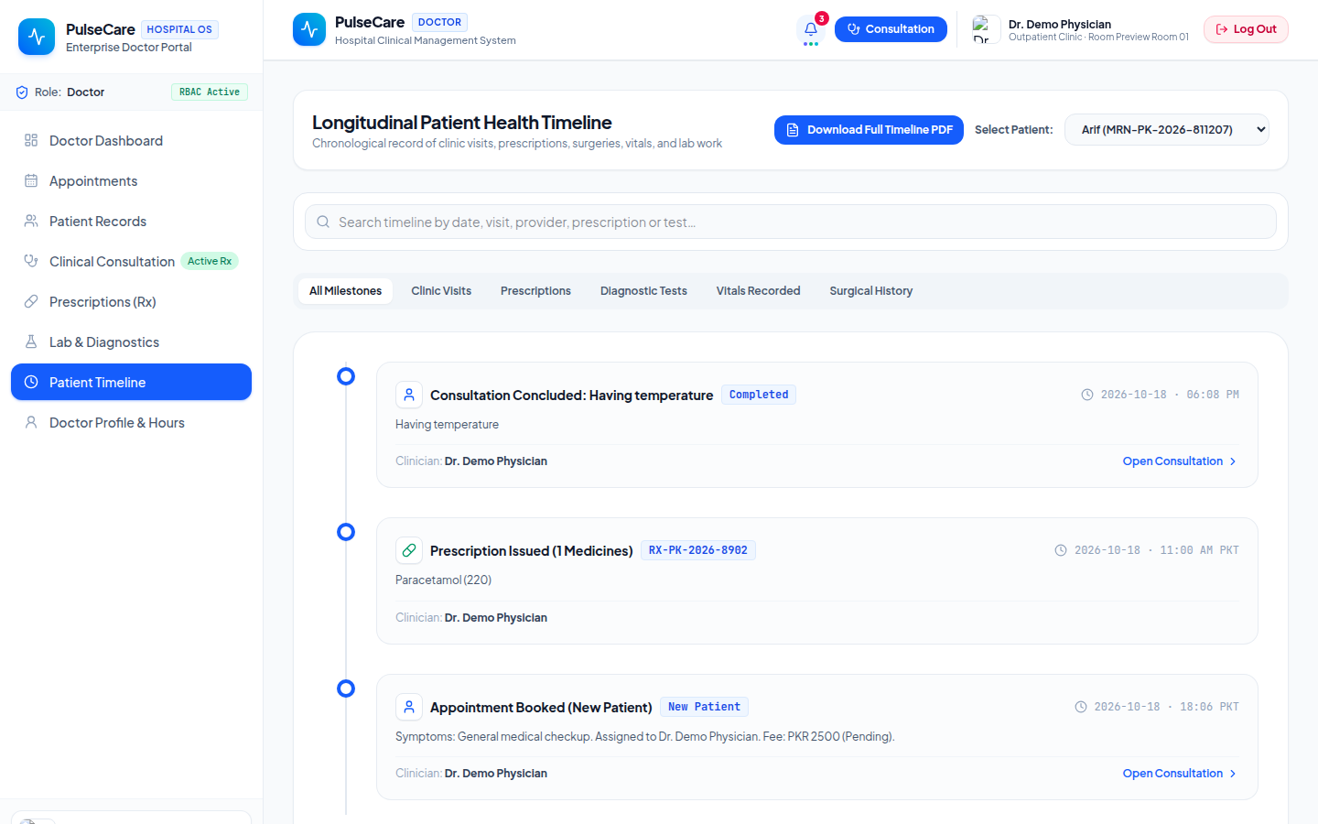Click the Log Out button
The image size is (1318, 824).
pos(1246,29)
